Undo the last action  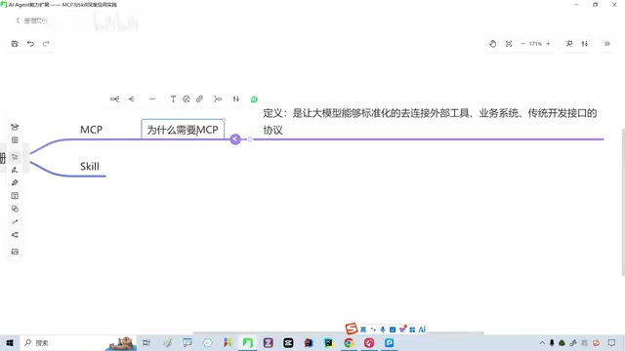(30, 44)
